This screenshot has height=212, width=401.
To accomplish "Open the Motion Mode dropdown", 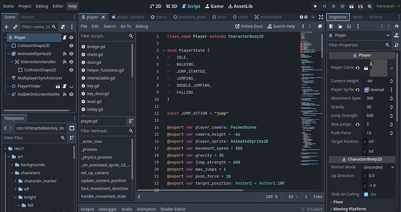I will tap(379, 167).
